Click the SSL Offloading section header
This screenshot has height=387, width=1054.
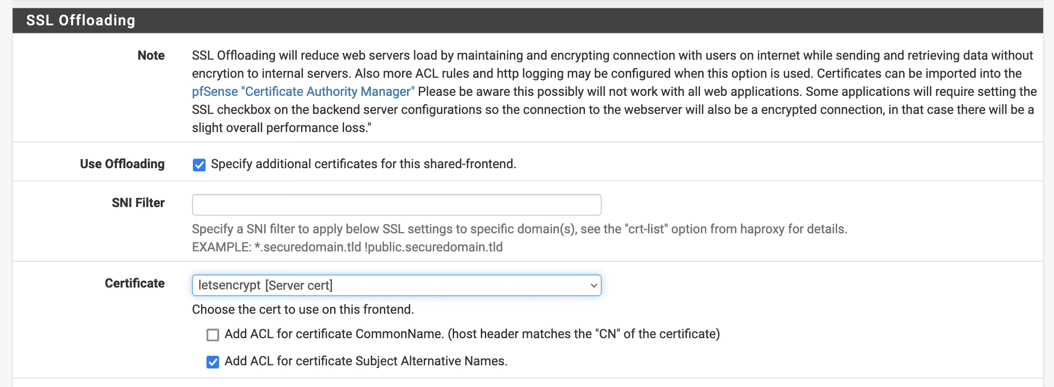click(x=81, y=20)
